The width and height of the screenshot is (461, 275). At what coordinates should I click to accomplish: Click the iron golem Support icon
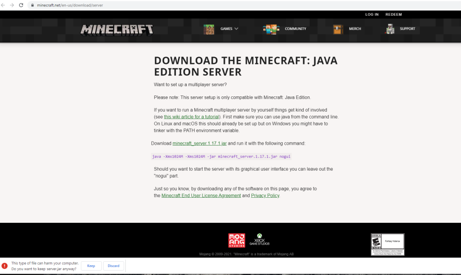tap(390, 29)
